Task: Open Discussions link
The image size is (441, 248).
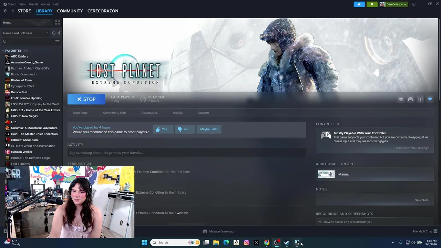Action: (149, 113)
